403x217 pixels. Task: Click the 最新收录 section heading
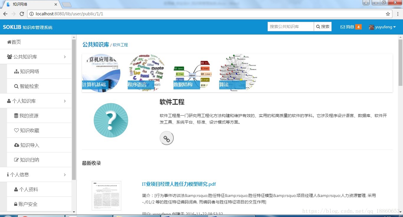91,163
